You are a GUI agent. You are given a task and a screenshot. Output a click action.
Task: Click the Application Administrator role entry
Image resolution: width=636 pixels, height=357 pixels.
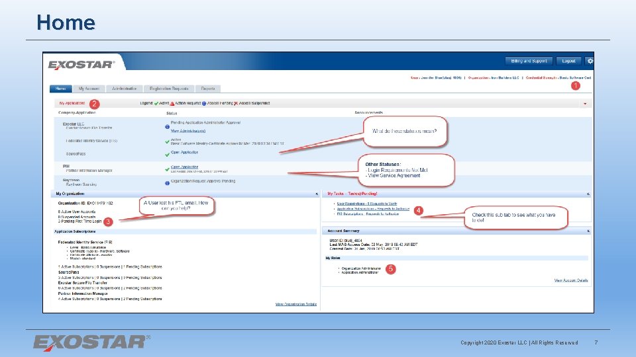point(360,272)
